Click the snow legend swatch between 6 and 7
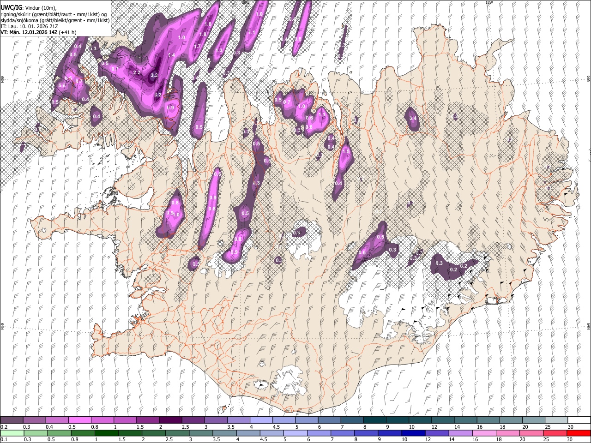The image size is (591, 443). (x=330, y=420)
